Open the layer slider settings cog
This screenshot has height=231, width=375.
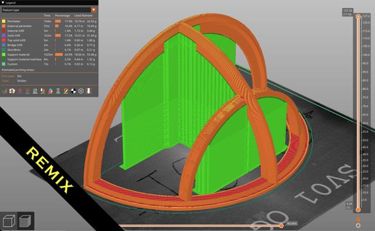tap(358, 226)
